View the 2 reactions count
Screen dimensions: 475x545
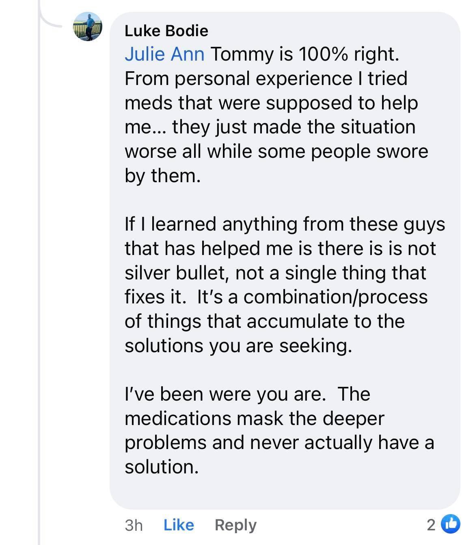pyautogui.click(x=431, y=525)
